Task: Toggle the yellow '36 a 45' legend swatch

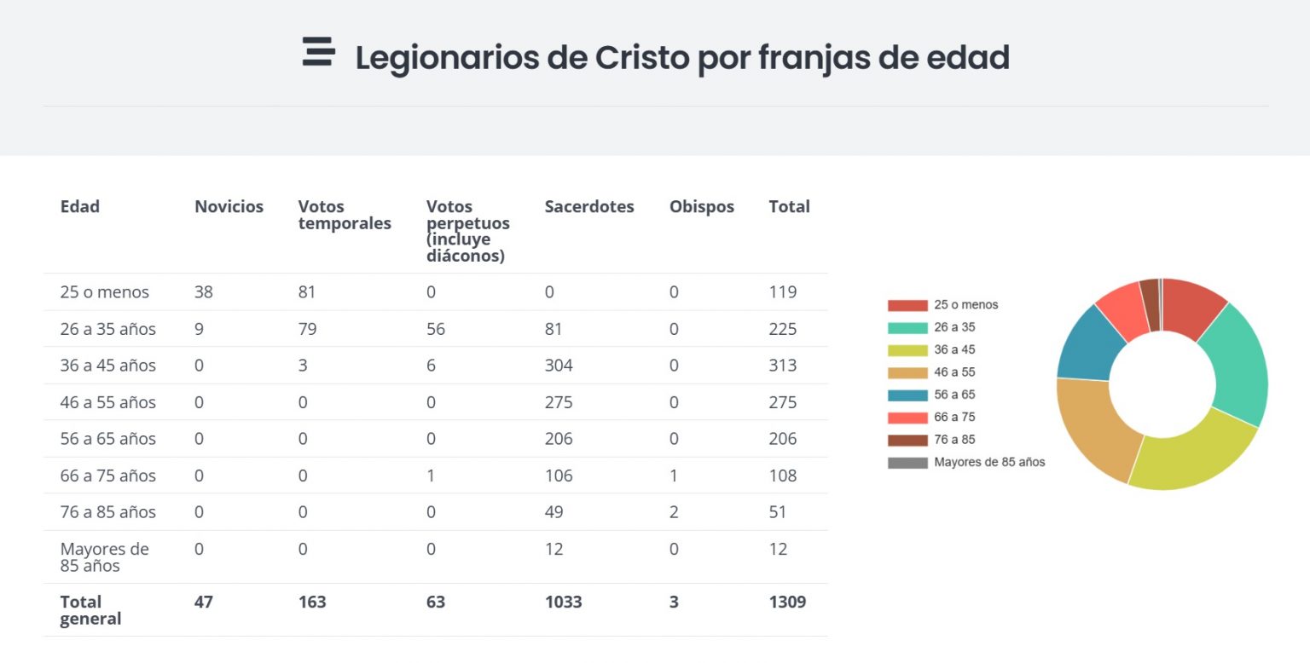Action: coord(907,350)
